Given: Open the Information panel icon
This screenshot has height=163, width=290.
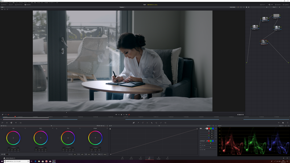Looking at the screenshot, I should 287,123.
